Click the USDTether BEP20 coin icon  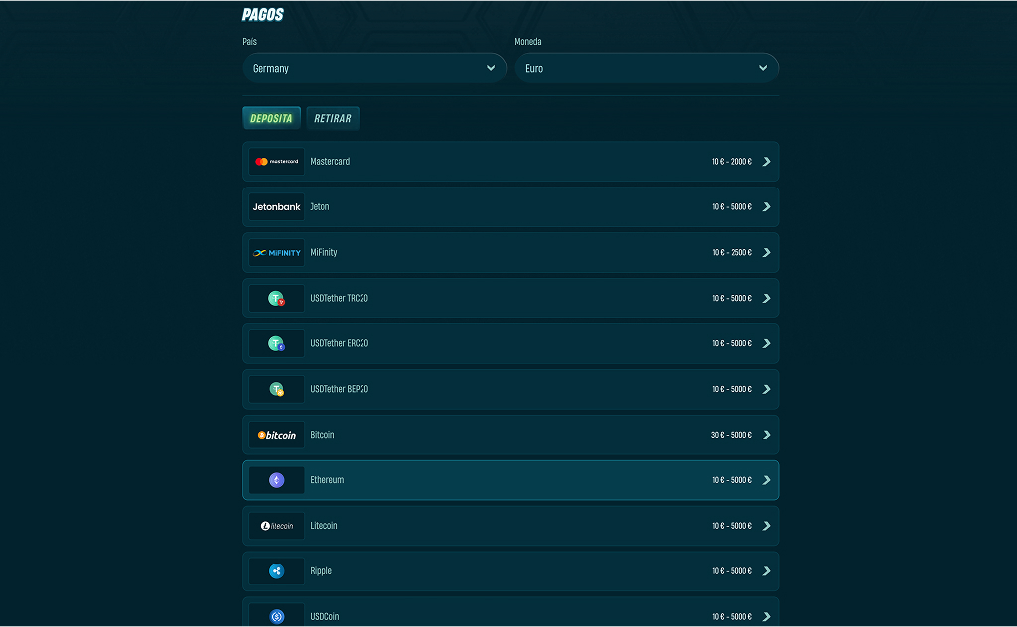(x=277, y=389)
